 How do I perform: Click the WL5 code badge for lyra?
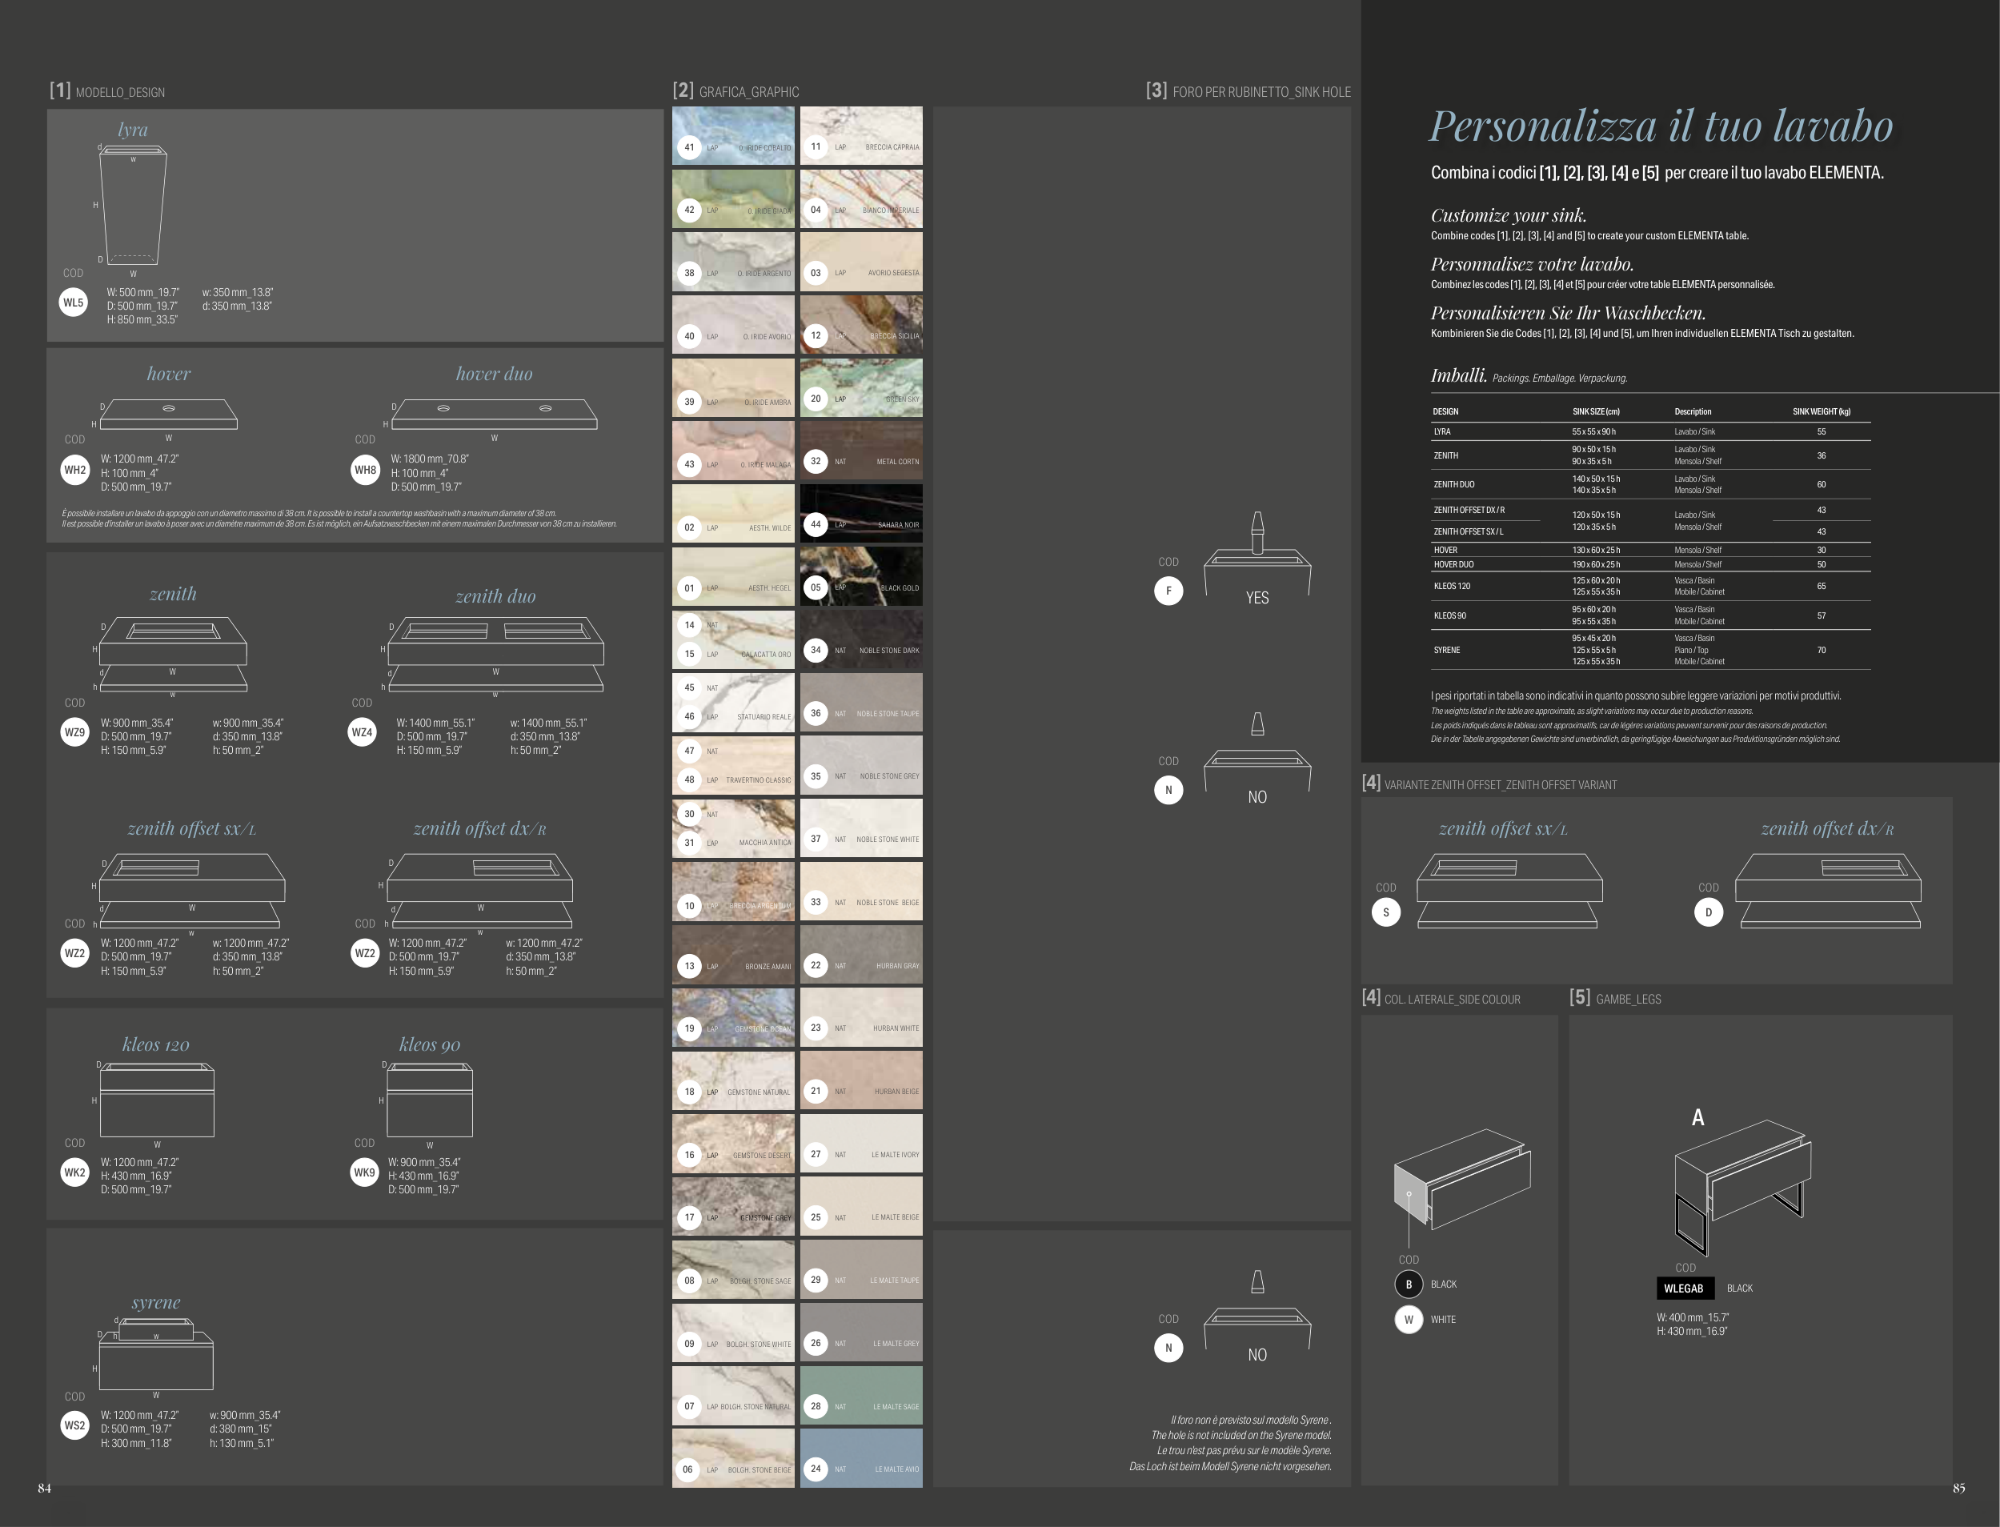pos(74,303)
